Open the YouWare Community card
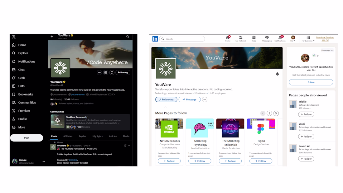 90,122
